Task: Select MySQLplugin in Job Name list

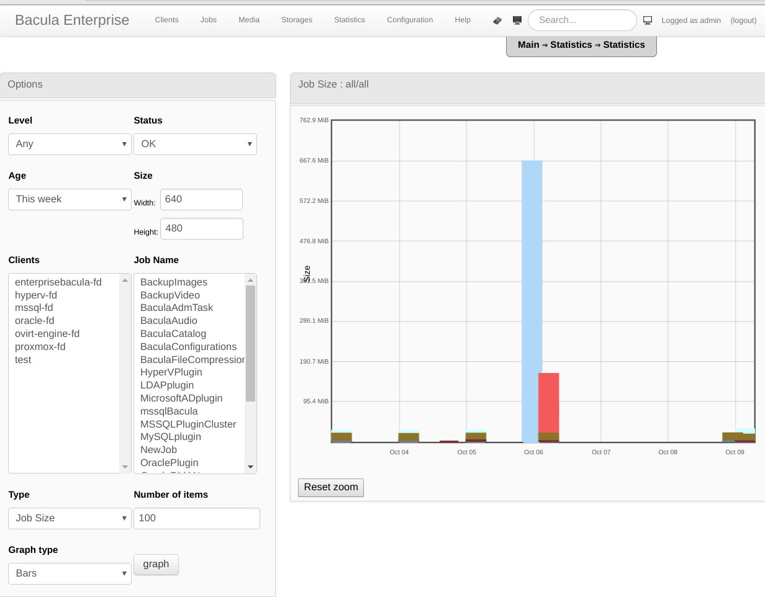Action: (x=189, y=437)
